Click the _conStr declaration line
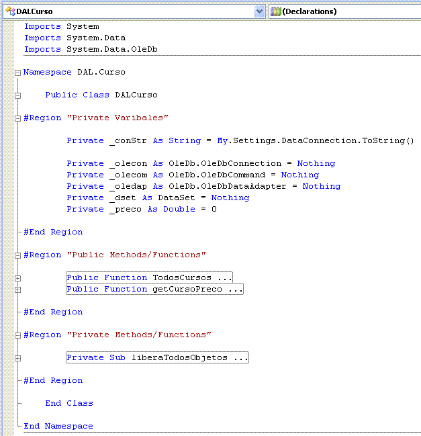The height and width of the screenshot is (436, 421). click(240, 140)
